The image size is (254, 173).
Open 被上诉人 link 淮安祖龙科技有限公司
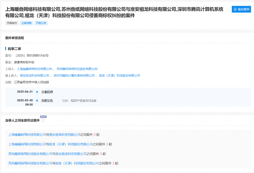coord(34,76)
